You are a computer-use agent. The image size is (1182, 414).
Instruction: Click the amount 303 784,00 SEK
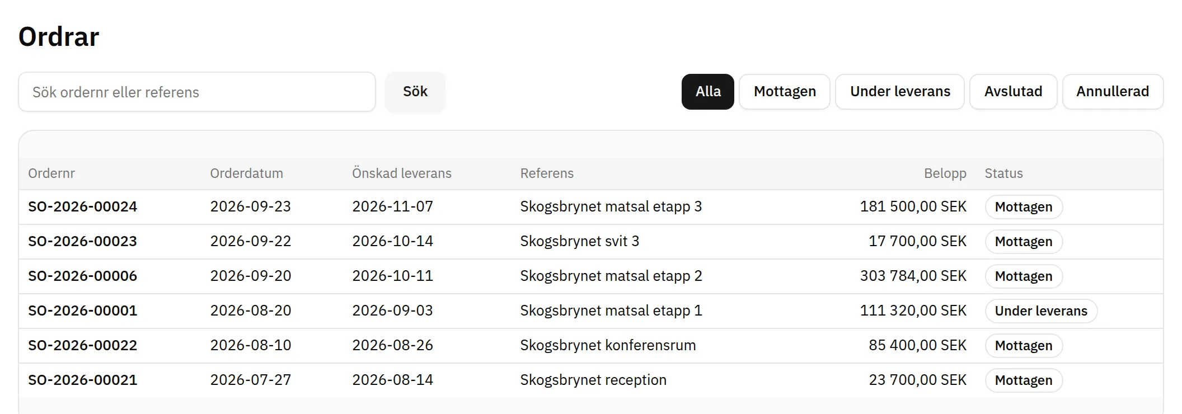coord(913,276)
